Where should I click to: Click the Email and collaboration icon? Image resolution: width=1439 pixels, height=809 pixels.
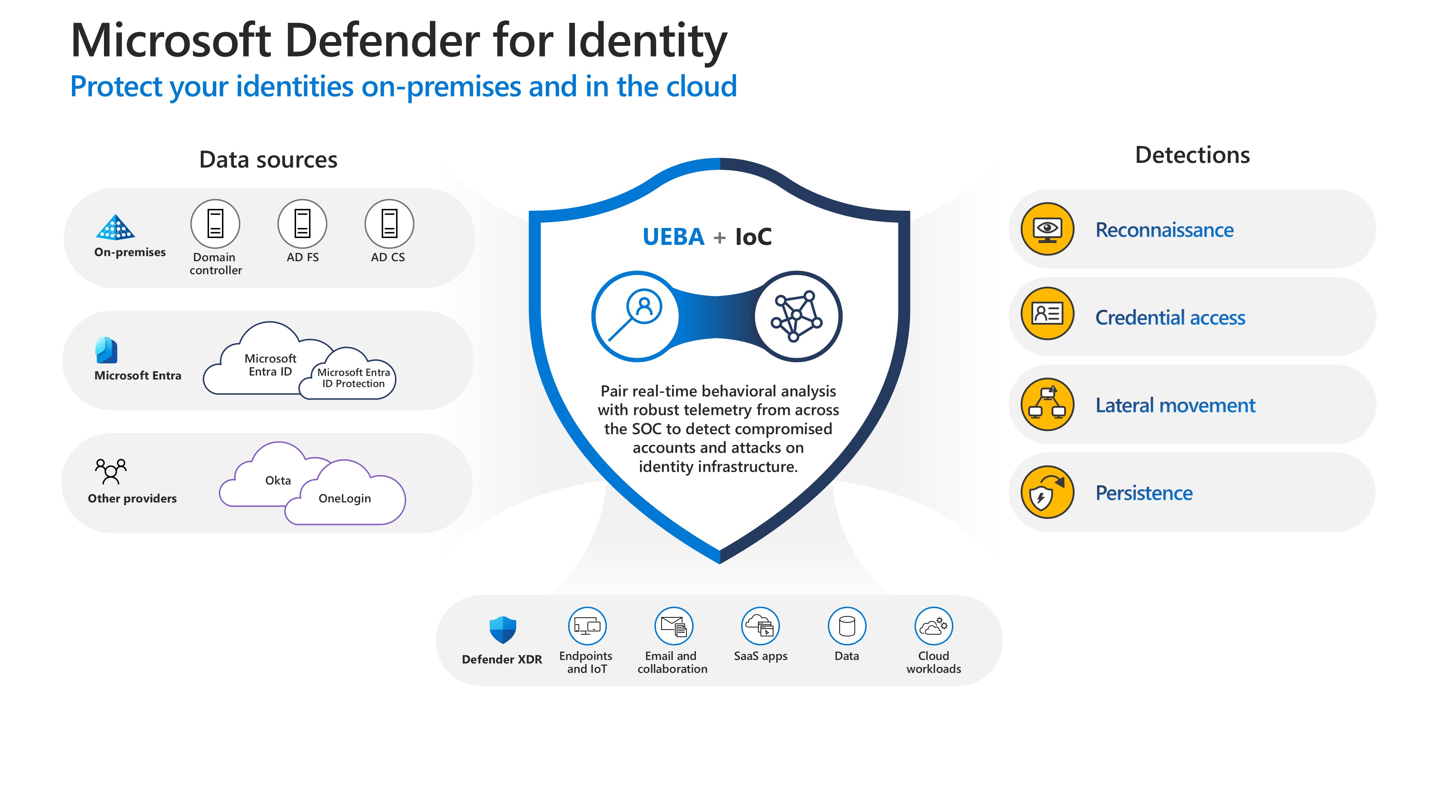pyautogui.click(x=673, y=626)
